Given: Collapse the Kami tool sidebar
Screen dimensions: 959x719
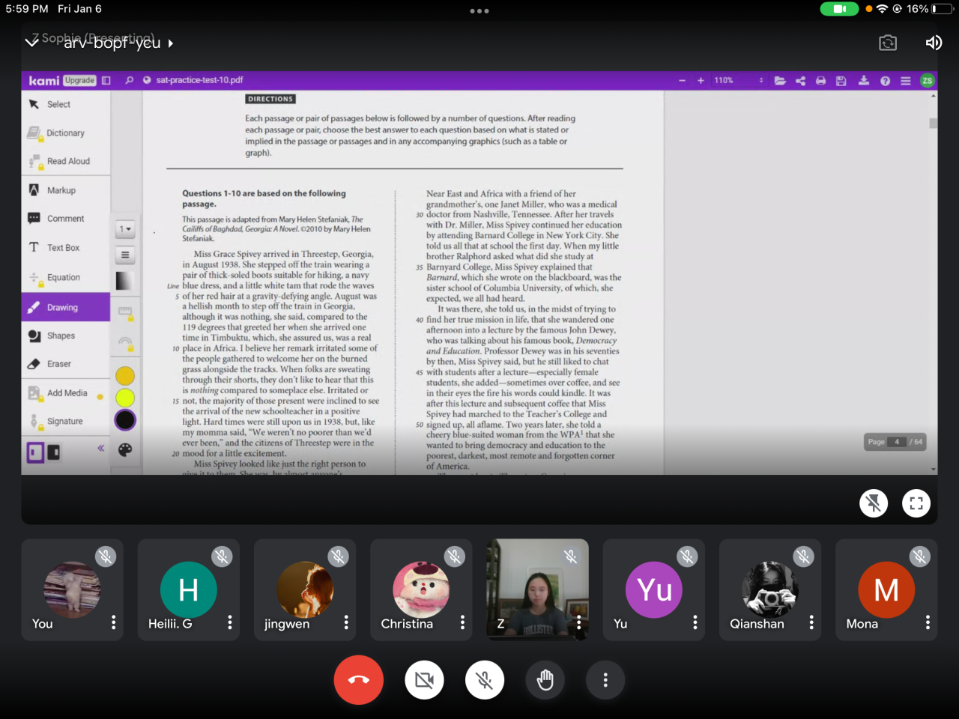Looking at the screenshot, I should click(x=100, y=449).
